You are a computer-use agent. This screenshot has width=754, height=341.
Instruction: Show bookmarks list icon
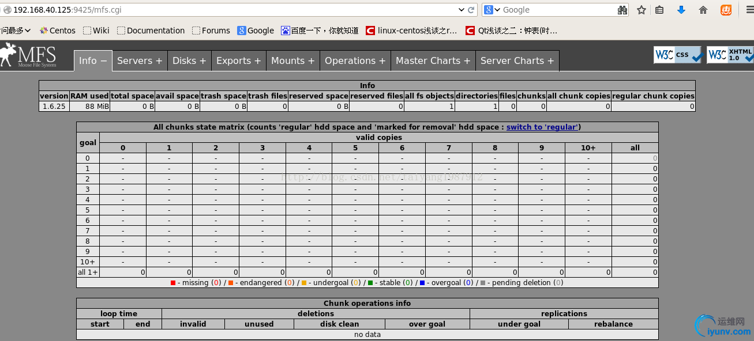[659, 10]
